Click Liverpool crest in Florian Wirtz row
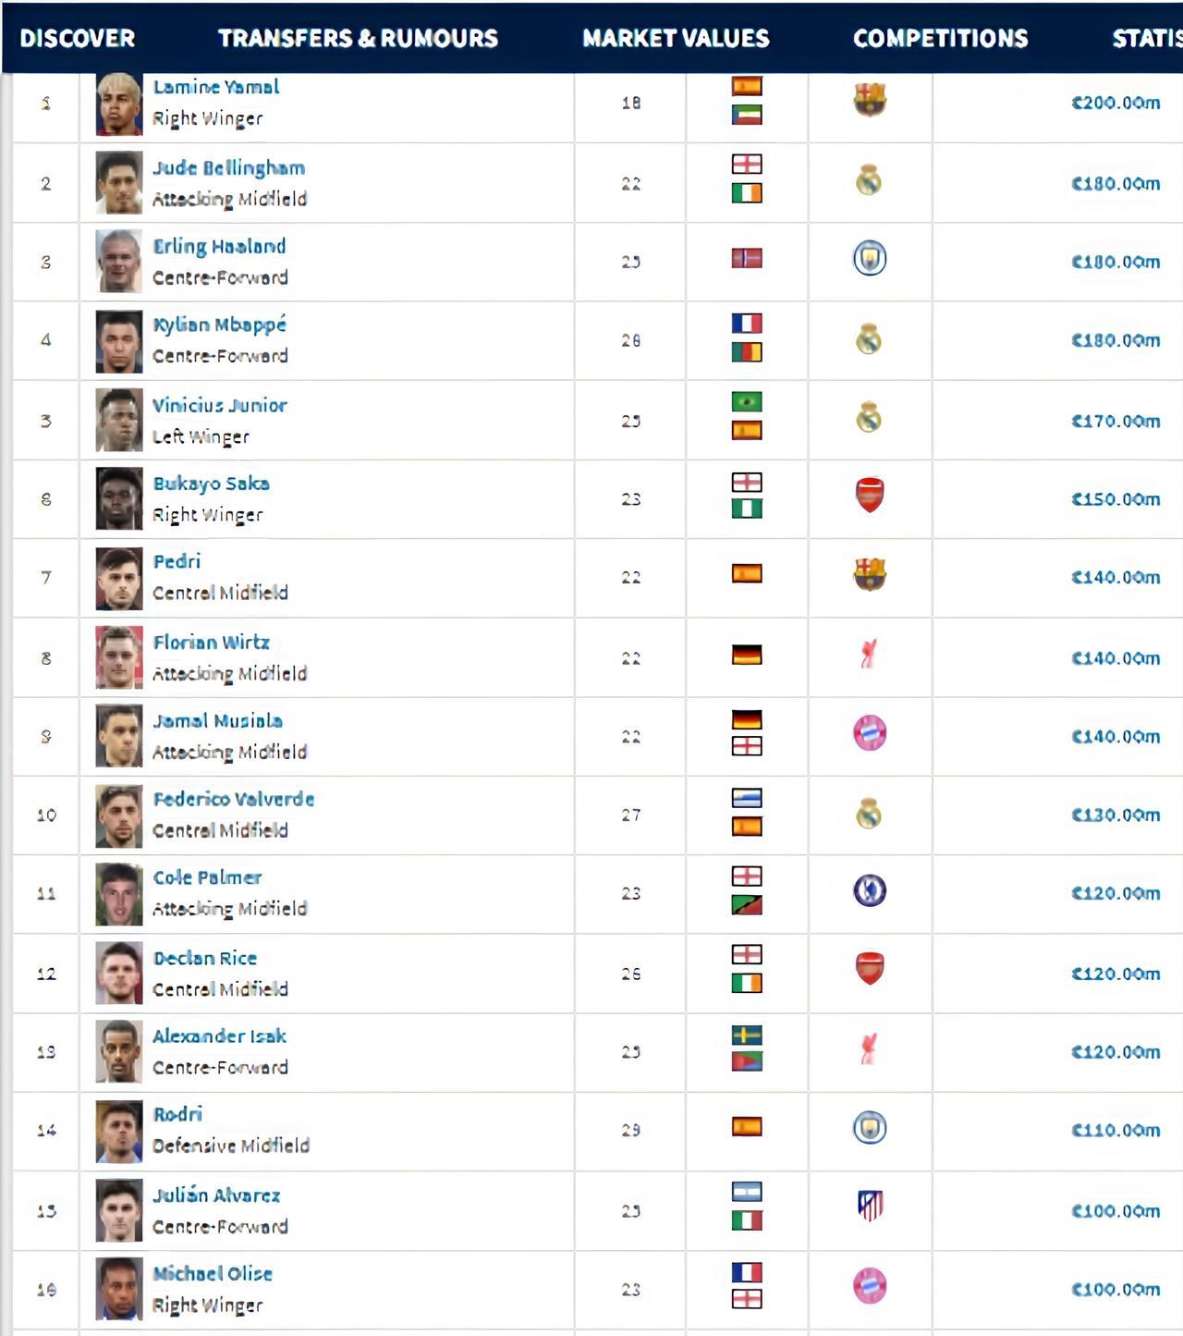 click(x=869, y=655)
